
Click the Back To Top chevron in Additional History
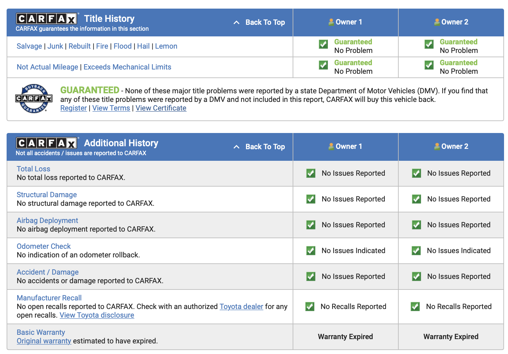(x=236, y=147)
